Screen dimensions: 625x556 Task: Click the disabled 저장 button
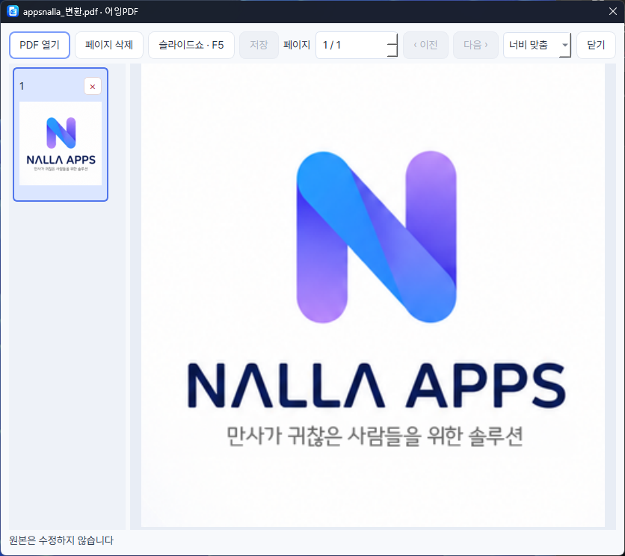click(x=259, y=45)
